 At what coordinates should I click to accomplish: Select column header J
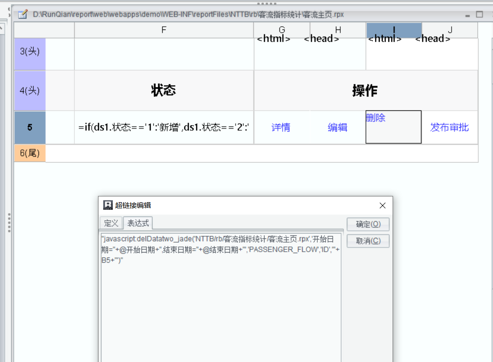pyautogui.click(x=450, y=30)
